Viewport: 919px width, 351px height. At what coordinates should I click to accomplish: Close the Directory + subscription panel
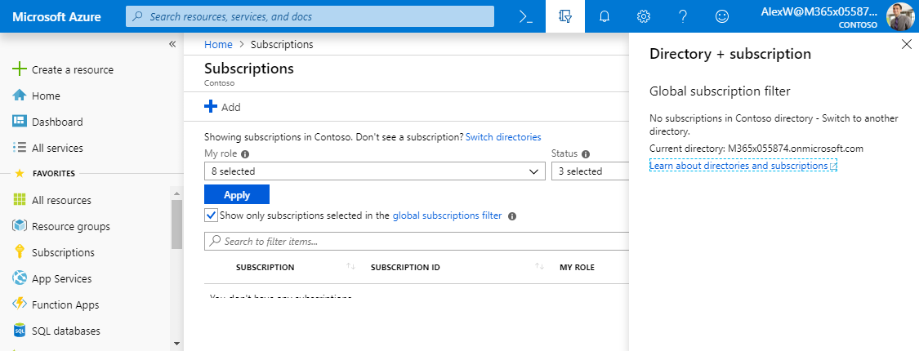(x=906, y=45)
